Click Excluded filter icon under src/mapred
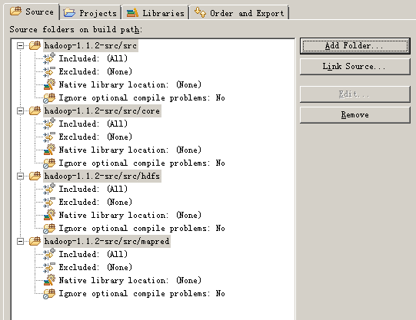 click(x=49, y=267)
